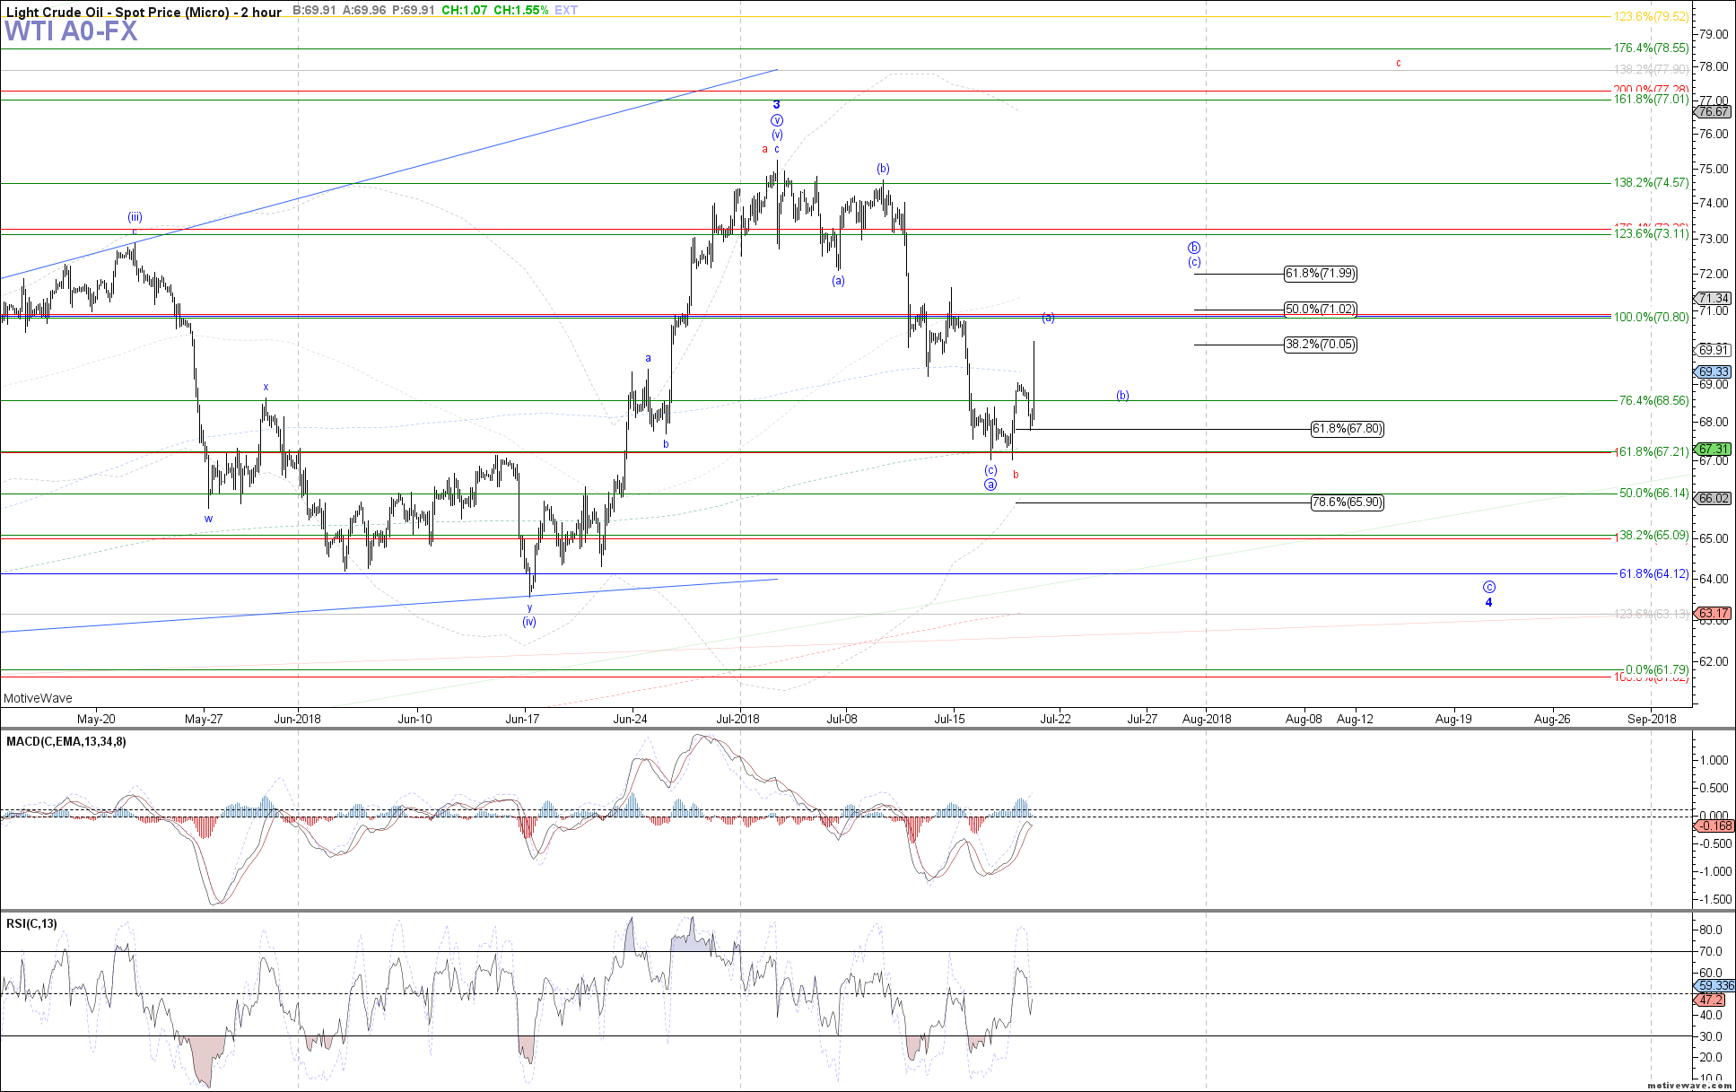
Task: Select the blue '61.8%(64.12)' level label
Action: click(1653, 573)
